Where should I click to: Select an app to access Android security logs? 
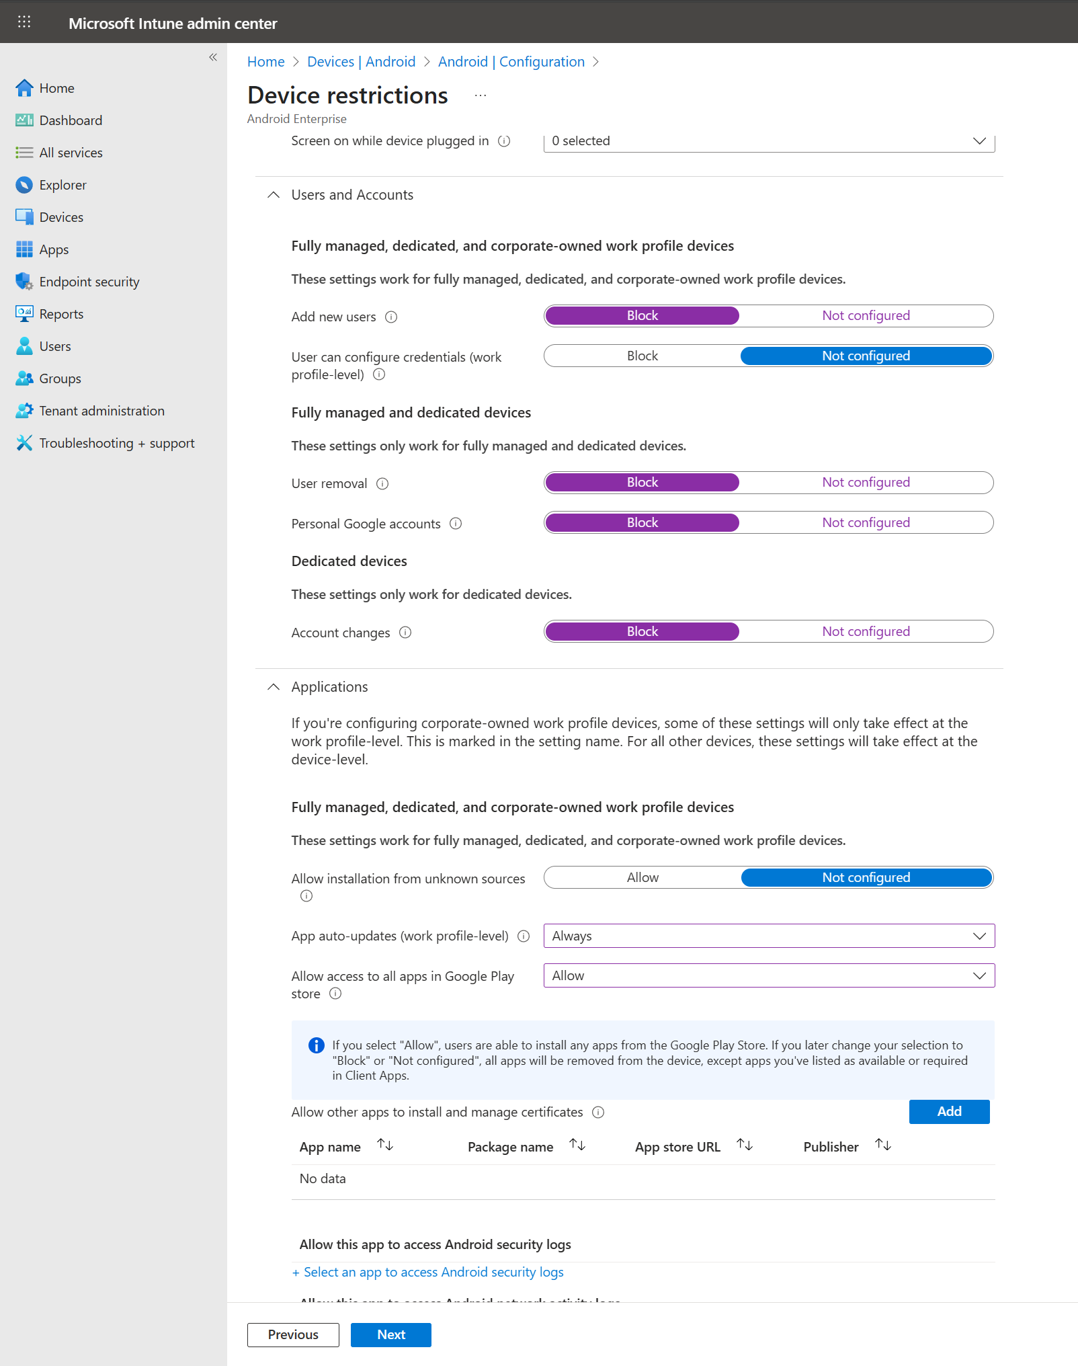point(427,1273)
